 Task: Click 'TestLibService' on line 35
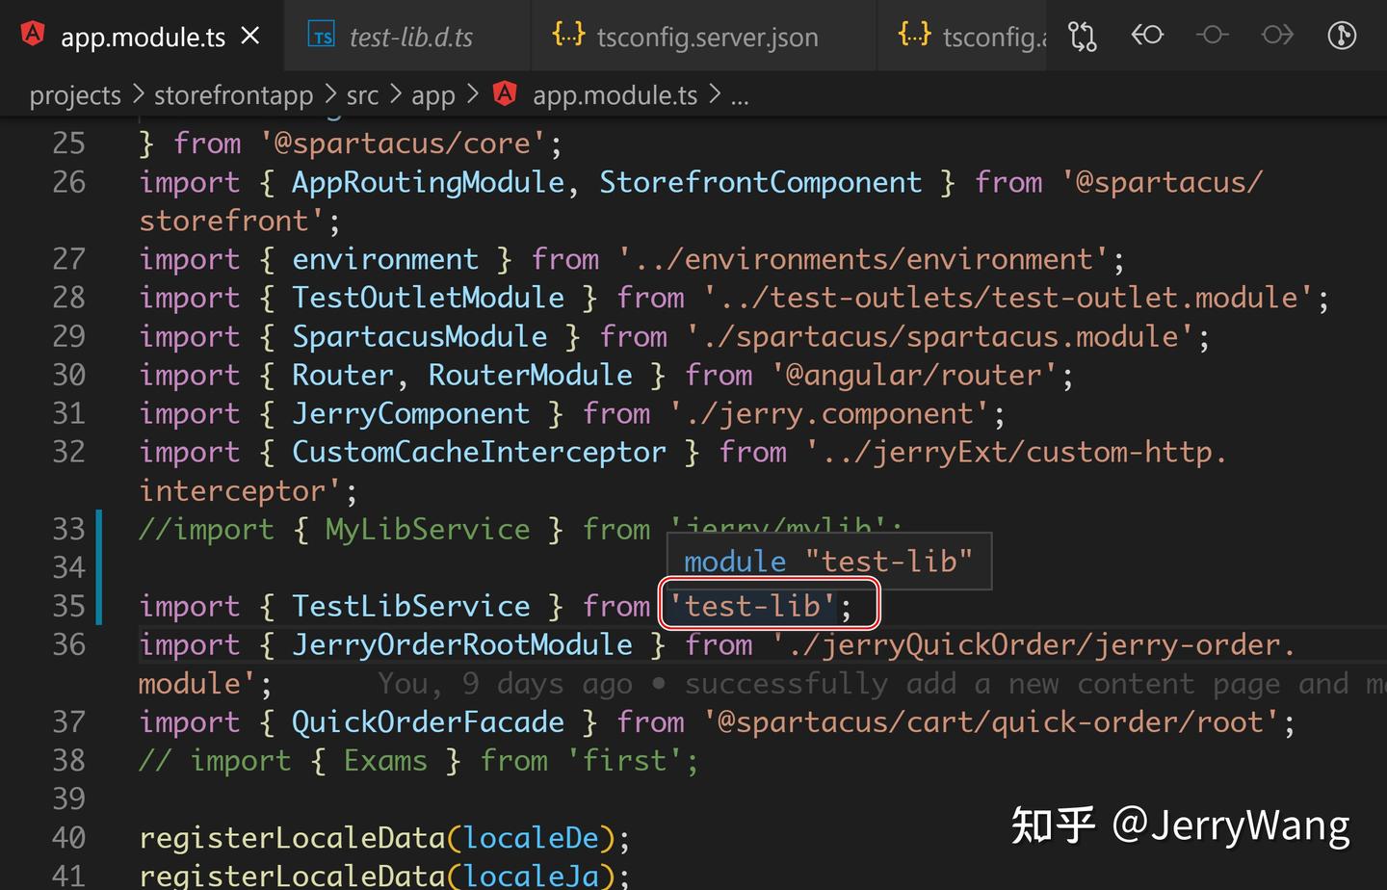410,606
